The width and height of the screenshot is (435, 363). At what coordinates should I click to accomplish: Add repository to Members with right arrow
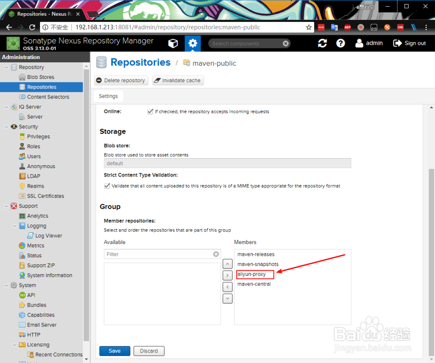pos(228,275)
